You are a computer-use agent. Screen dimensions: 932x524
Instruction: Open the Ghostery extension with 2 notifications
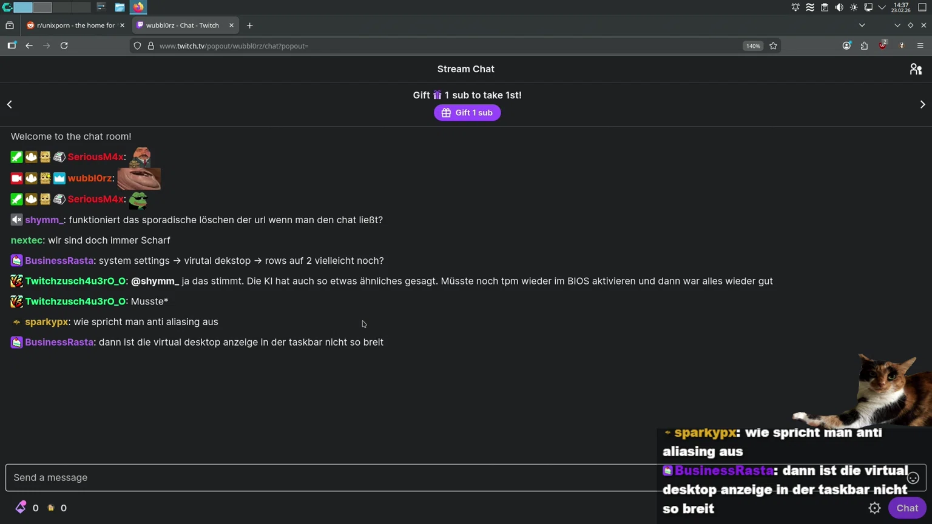[882, 45]
